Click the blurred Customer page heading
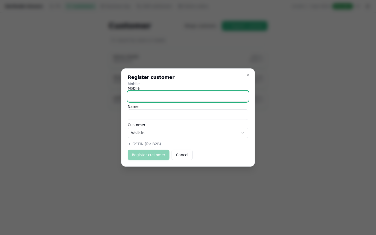This screenshot has height=235, width=376. click(130, 26)
